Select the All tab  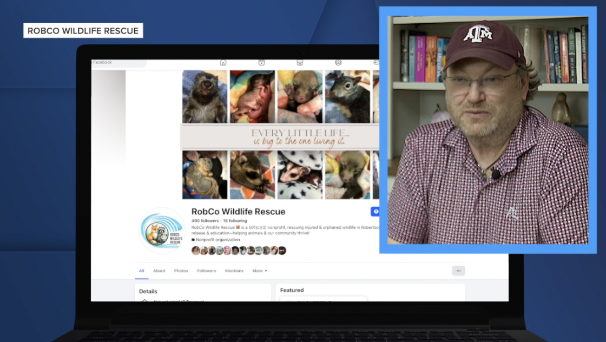(x=142, y=271)
